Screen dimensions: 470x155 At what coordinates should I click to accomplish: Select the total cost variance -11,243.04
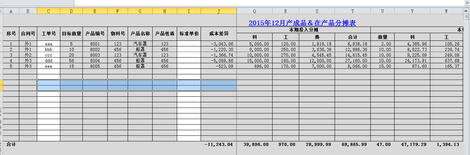pos(219,144)
